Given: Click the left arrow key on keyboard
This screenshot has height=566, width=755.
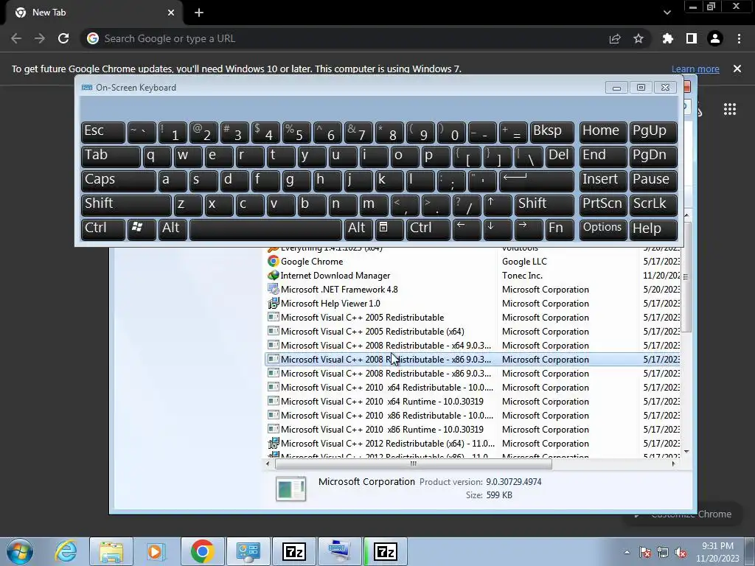Looking at the screenshot, I should click(x=467, y=229).
